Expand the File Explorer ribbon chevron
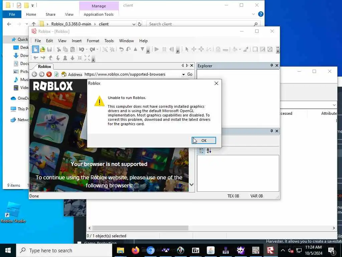The image size is (342, 257). tap(253, 14)
